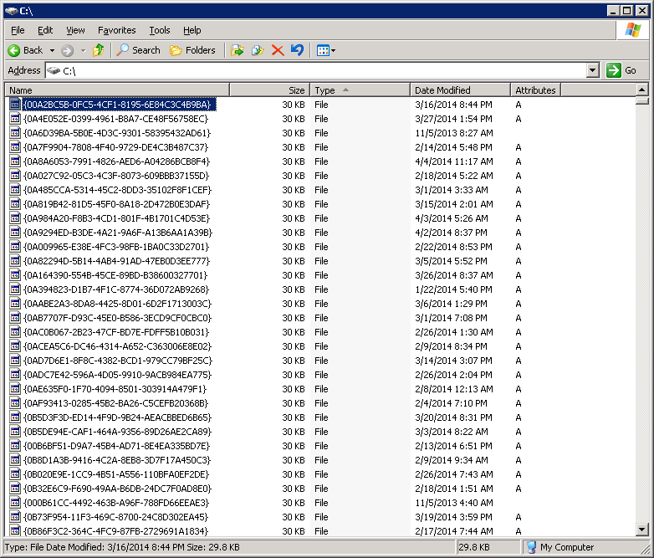Select file {0B020E9E-1CC9-4B51-A556-110BFA0EF2DE}
Viewport: 654px width, 558px height.
(116, 474)
